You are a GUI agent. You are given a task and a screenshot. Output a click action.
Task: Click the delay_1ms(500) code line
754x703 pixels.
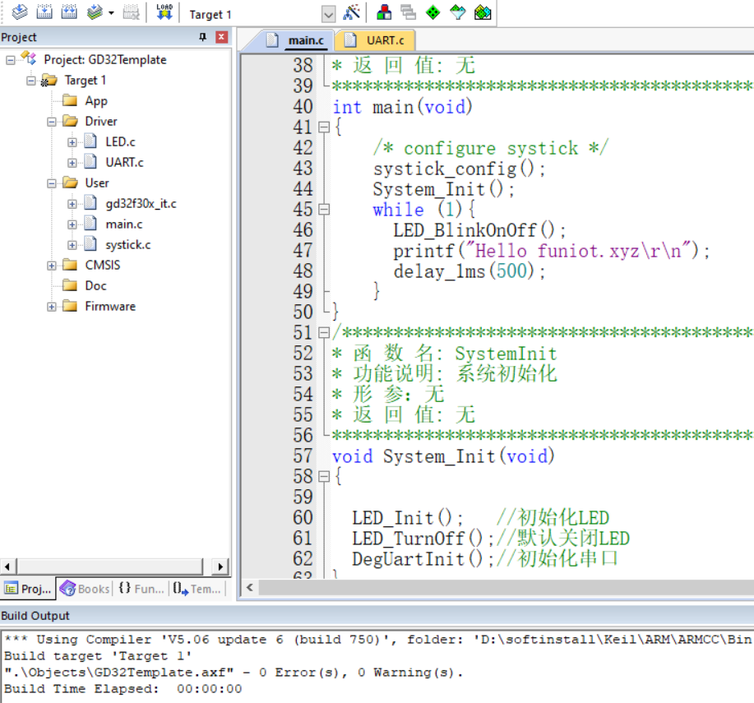point(469,271)
